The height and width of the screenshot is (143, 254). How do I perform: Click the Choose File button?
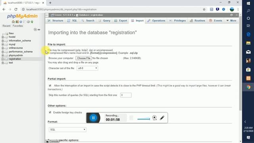click(x=84, y=58)
